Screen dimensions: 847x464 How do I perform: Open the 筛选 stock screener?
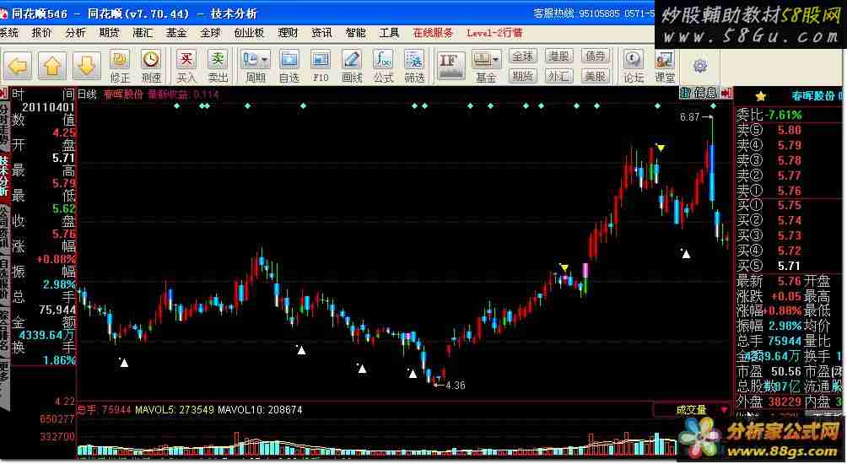[414, 67]
